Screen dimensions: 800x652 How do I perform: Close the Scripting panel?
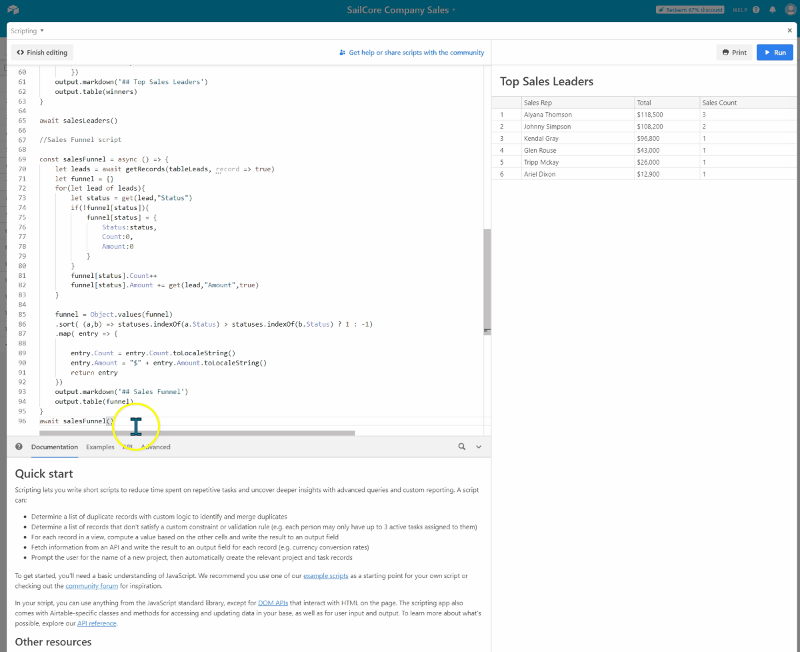(x=790, y=31)
